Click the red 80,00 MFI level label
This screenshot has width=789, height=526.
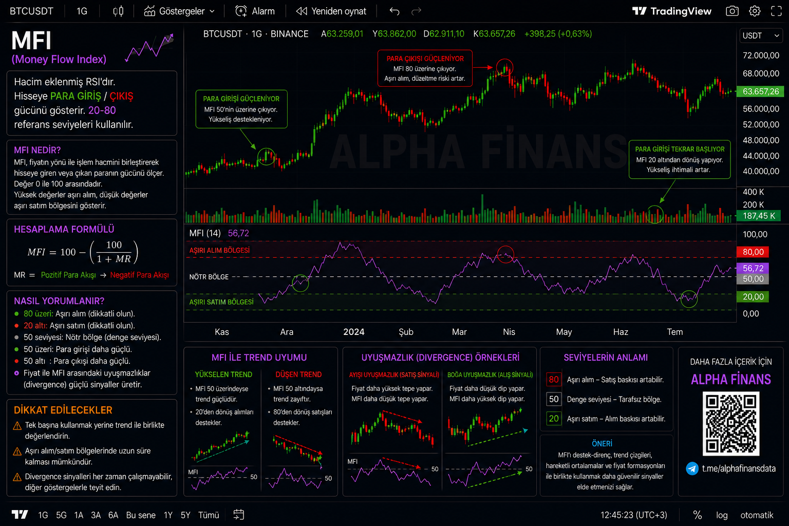tap(753, 252)
